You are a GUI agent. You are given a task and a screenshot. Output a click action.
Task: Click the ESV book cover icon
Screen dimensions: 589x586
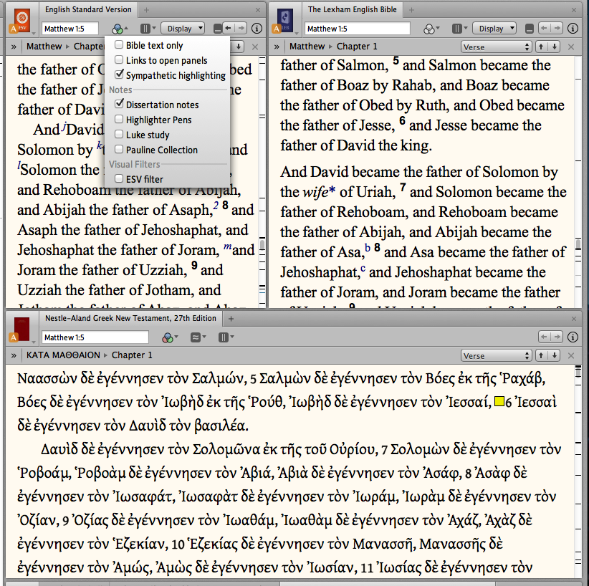tap(22, 20)
